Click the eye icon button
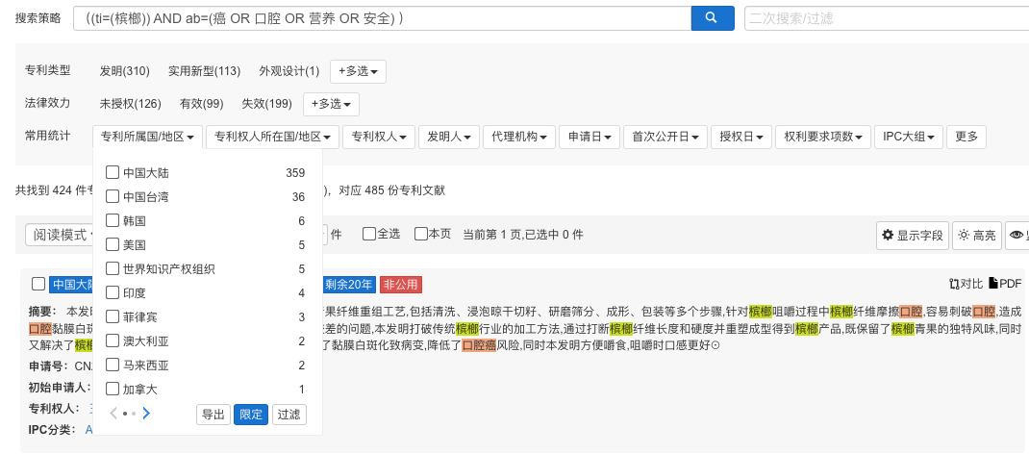Viewport: 1029px width, 454px height. 1017,235
